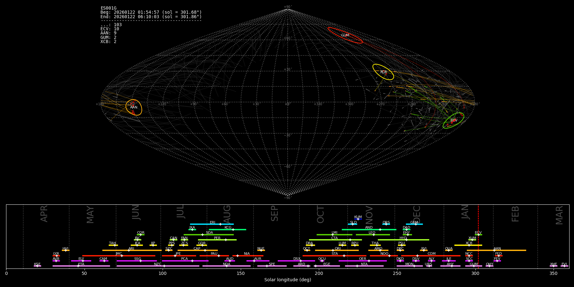Select the MAR month label in the timeline
Screen dimensions: 574x287
pos(559,215)
